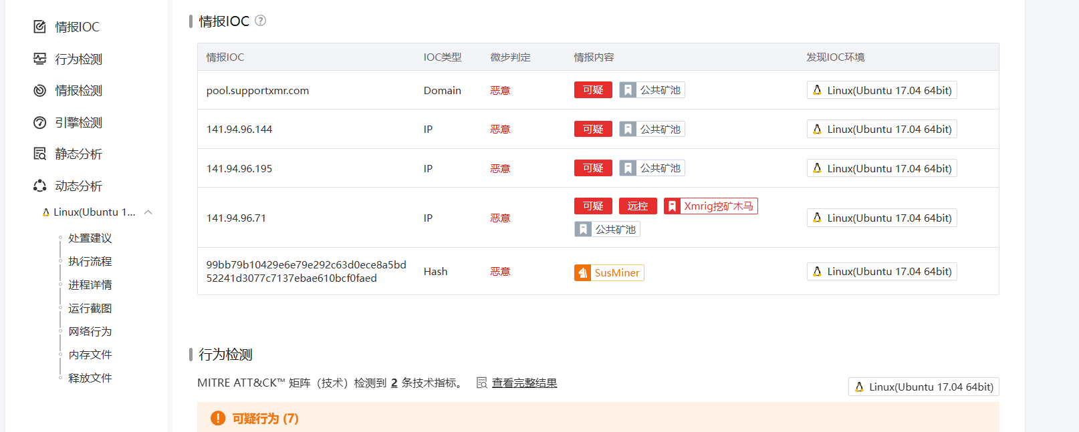The height and width of the screenshot is (432, 1079).
Task: Expand the 可疑行为 (7) section
Action: point(598,417)
